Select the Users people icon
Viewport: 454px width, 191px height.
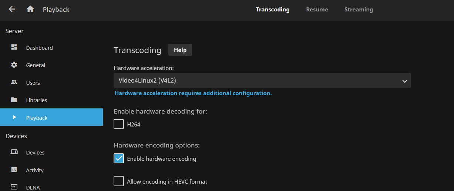14,82
